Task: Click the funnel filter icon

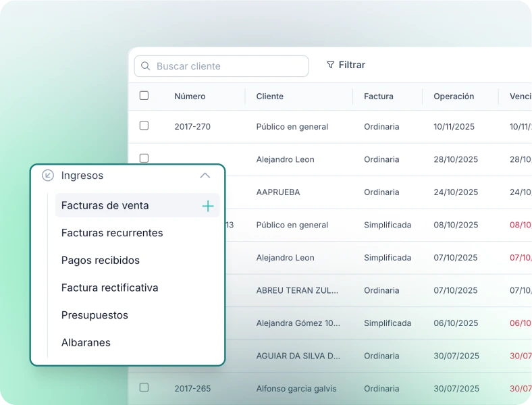Action: click(330, 65)
